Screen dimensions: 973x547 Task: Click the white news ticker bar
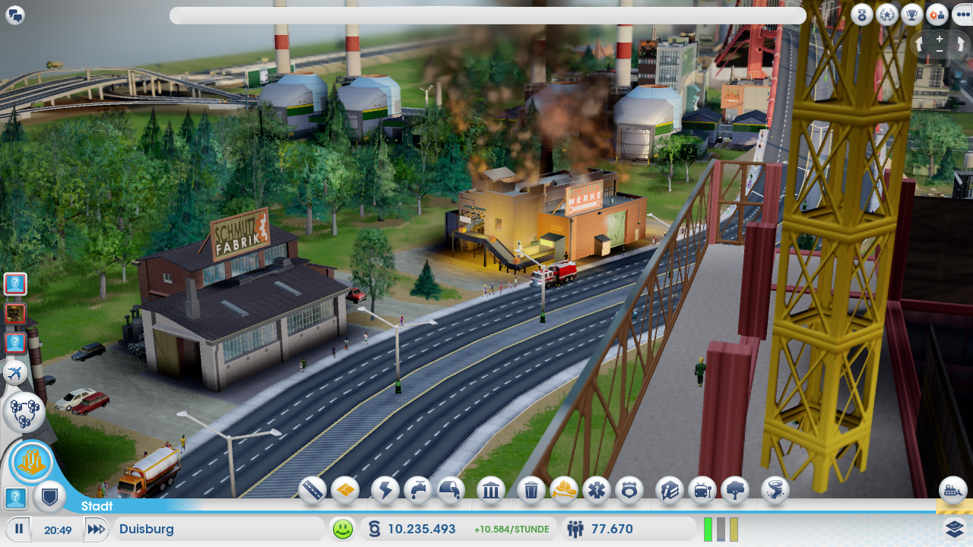[487, 16]
